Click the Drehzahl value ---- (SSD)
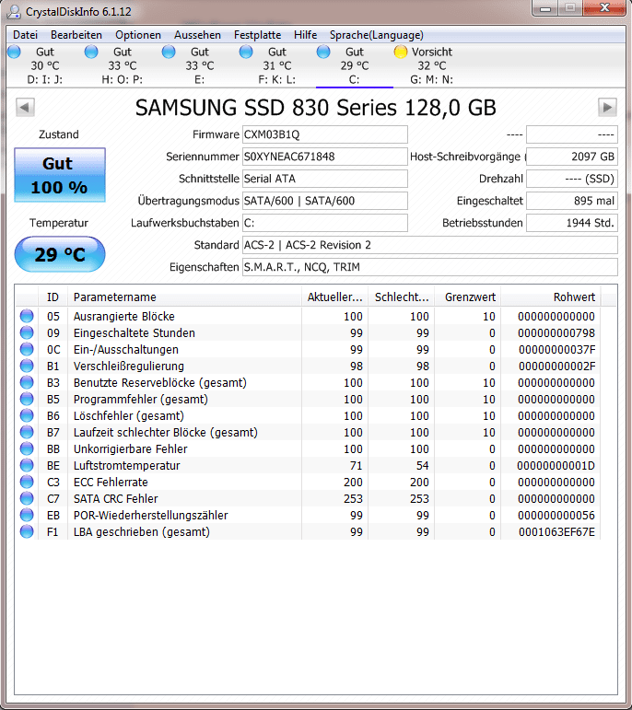Image resolution: width=632 pixels, height=710 pixels. pyautogui.click(x=572, y=179)
